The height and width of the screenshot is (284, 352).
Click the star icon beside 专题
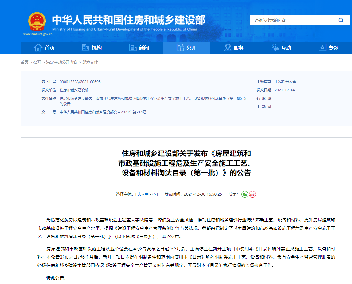[322, 48]
